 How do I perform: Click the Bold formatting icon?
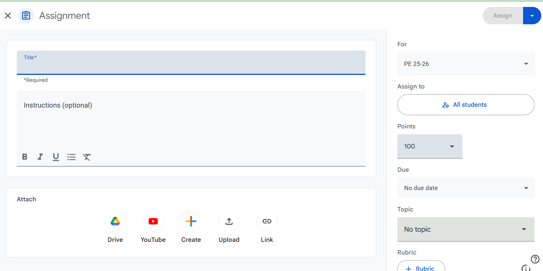[25, 157]
